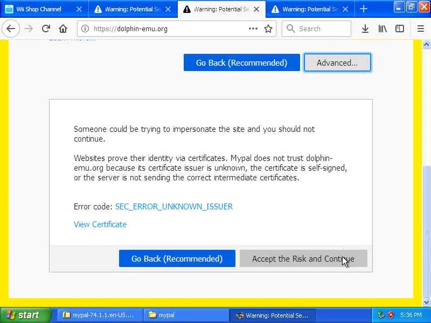Click the 5:36 PM system clock
Viewport: 431px width, 323px height.
pos(411,315)
